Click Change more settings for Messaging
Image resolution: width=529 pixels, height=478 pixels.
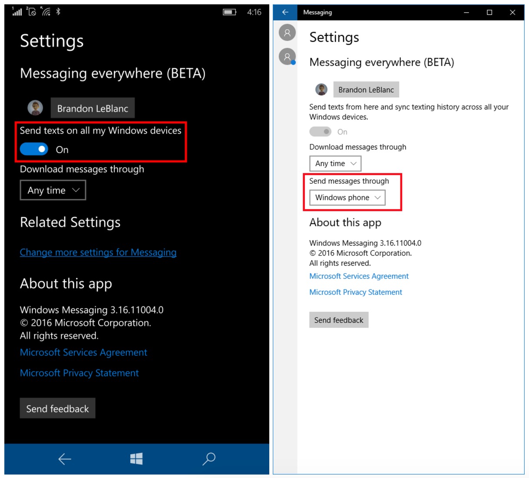click(98, 252)
